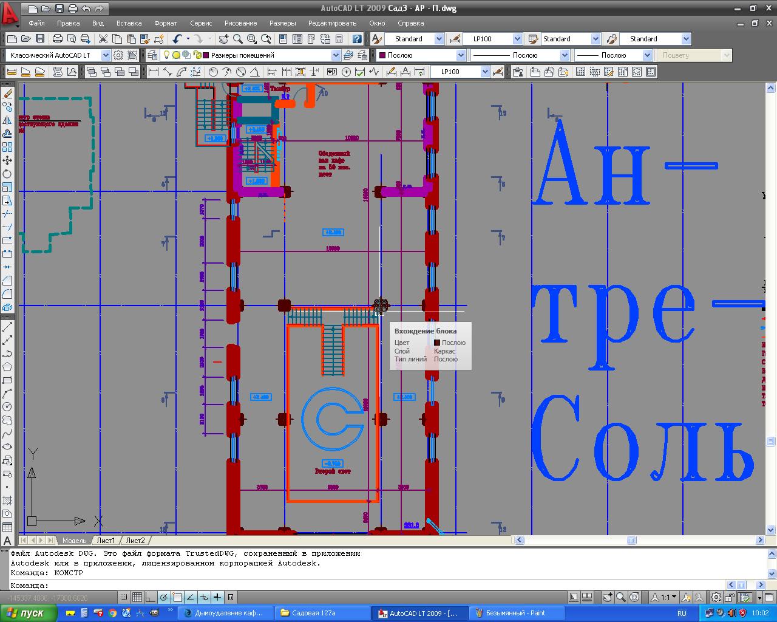Expand the LP100 dimension style dropdown
This screenshot has width=777, height=622.
pos(517,39)
